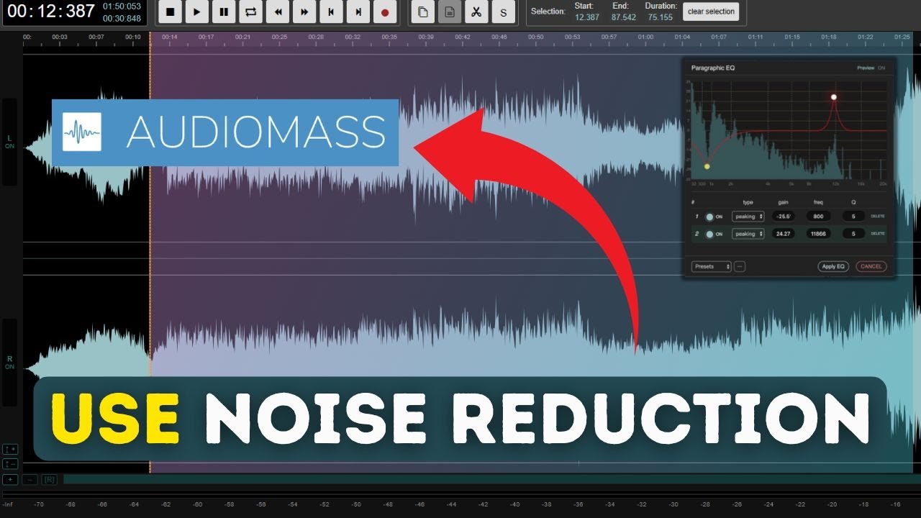Rewind the audio with the rewind icon
The height and width of the screenshot is (518, 921).
point(278,12)
